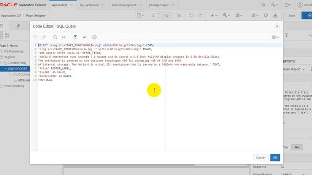Click the replace arrows icon in Code Editor
Viewport: 312px width, 175px height.
[64, 37]
